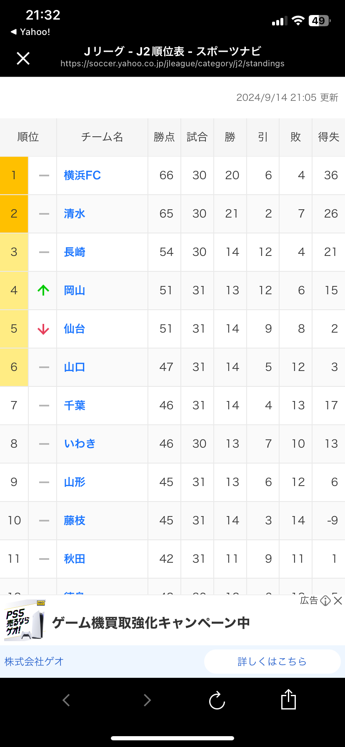Select 岡山 team link
Image resolution: width=345 pixels, height=747 pixels.
click(75, 290)
